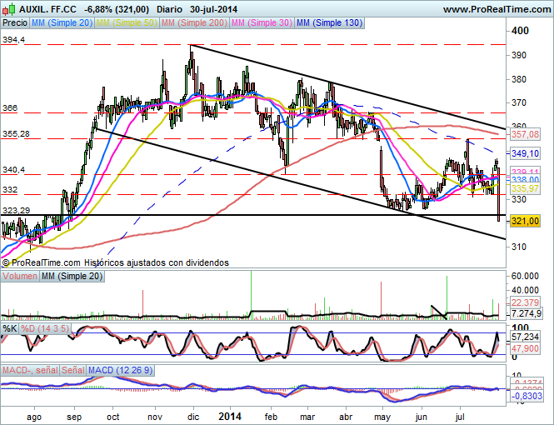Click the 335,97 moving average value
The height and width of the screenshot is (425, 554).
click(x=525, y=188)
